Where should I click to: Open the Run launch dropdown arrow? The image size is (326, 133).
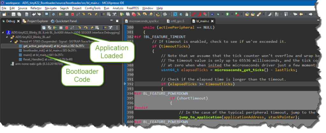click(x=232, y=14)
